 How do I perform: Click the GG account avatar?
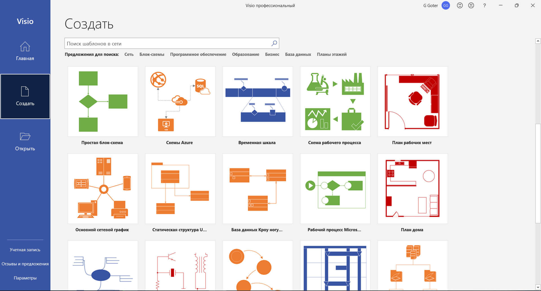coord(446,5)
